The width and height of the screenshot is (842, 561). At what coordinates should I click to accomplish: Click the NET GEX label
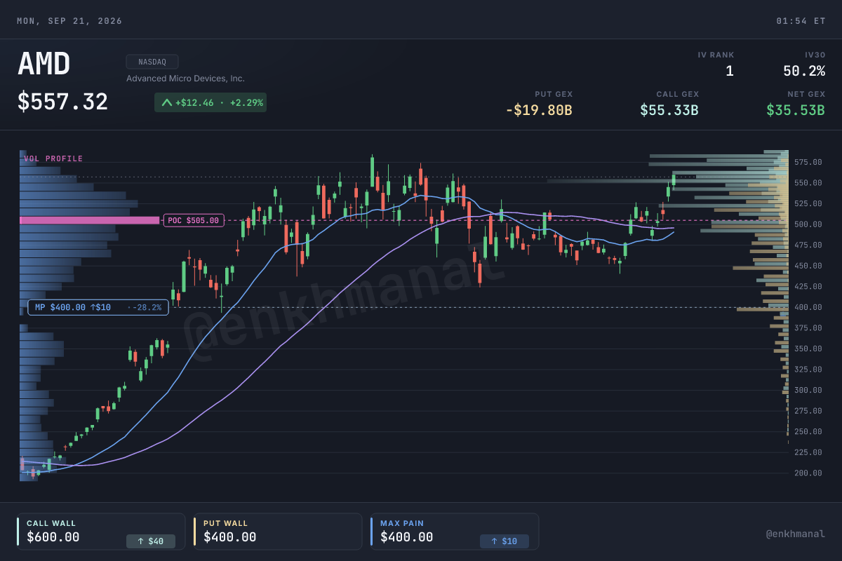(806, 94)
